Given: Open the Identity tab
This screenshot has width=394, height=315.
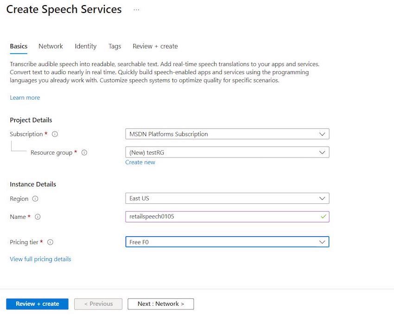Looking at the screenshot, I should coord(85,46).
